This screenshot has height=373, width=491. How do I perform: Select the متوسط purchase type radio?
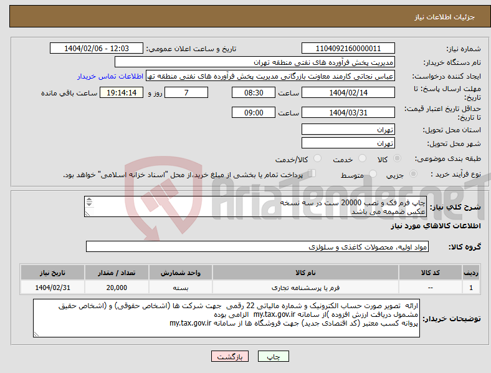(x=373, y=173)
